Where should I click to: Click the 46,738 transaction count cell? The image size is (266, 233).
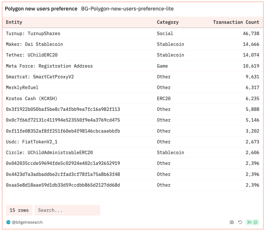251,33
